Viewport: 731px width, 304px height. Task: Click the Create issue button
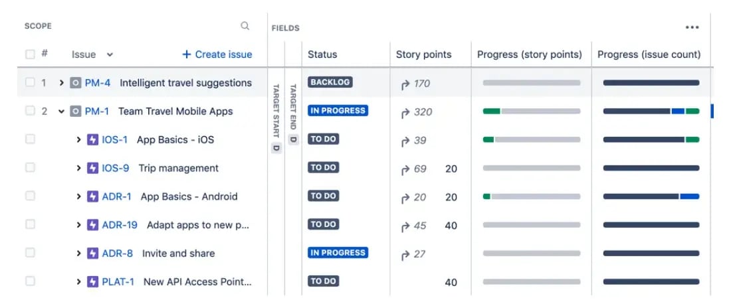pyautogui.click(x=217, y=54)
